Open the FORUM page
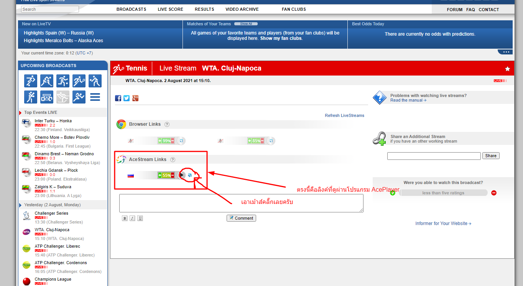This screenshot has width=523, height=286. (455, 10)
